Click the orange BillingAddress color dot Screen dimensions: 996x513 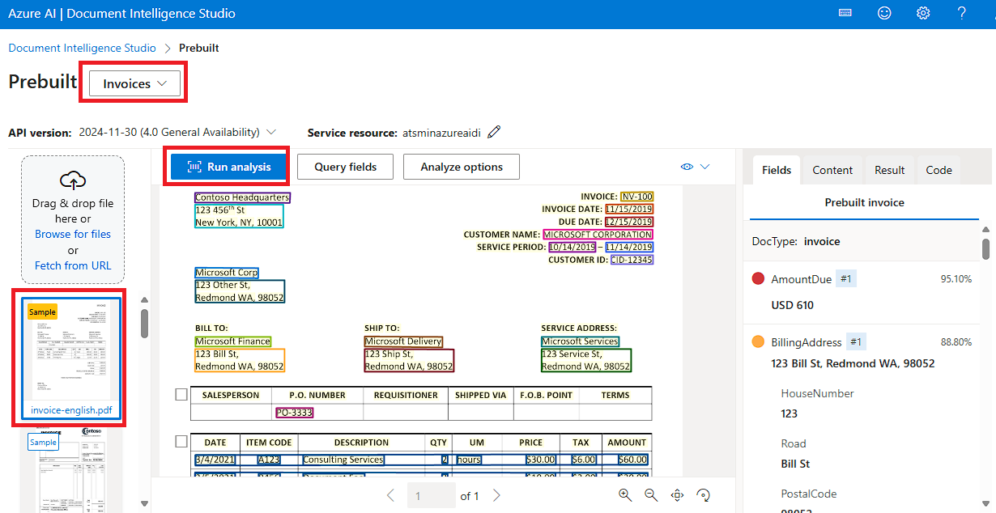pyautogui.click(x=758, y=342)
